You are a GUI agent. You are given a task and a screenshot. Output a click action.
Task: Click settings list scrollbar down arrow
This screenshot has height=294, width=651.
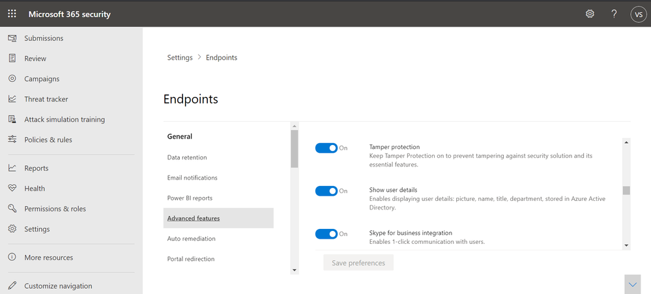295,271
